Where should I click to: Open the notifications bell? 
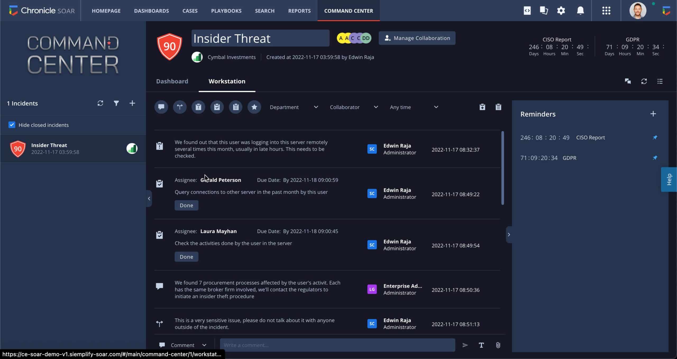580,11
